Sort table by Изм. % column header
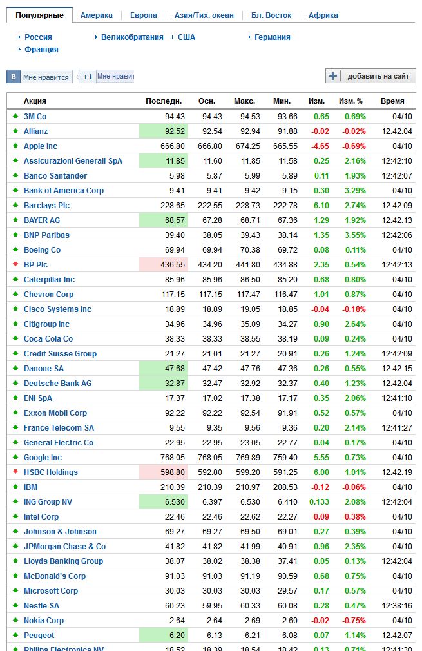Image resolution: width=422 pixels, height=651 pixels. tap(350, 101)
